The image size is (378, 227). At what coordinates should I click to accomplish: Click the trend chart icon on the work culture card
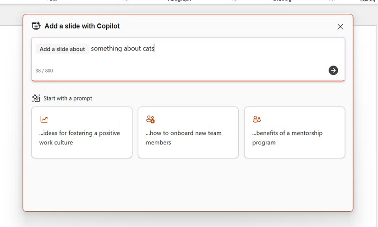pos(44,120)
